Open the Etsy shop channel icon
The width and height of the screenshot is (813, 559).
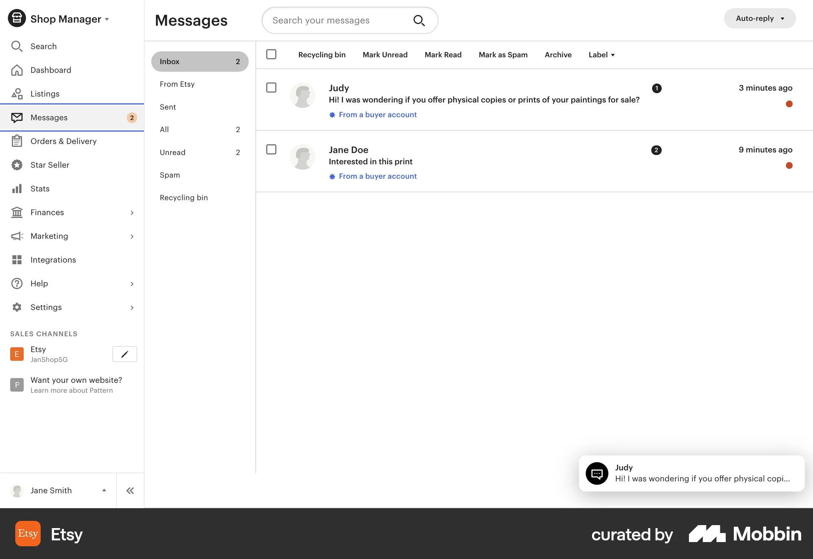coord(17,354)
